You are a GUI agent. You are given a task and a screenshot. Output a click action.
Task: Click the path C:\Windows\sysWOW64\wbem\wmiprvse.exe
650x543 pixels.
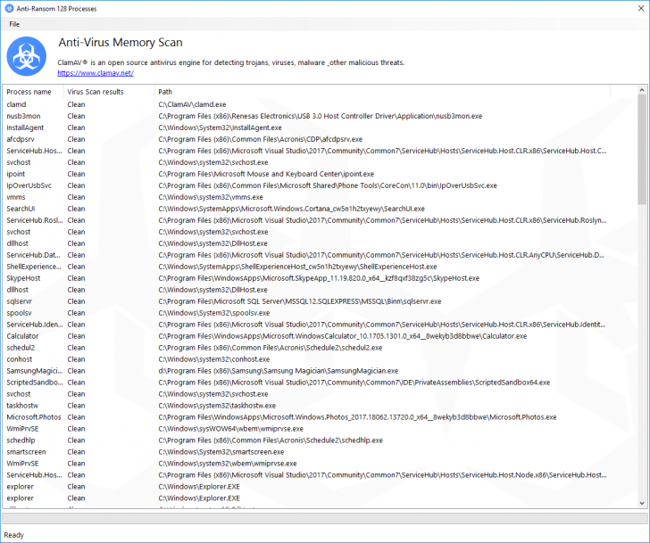tap(231, 429)
